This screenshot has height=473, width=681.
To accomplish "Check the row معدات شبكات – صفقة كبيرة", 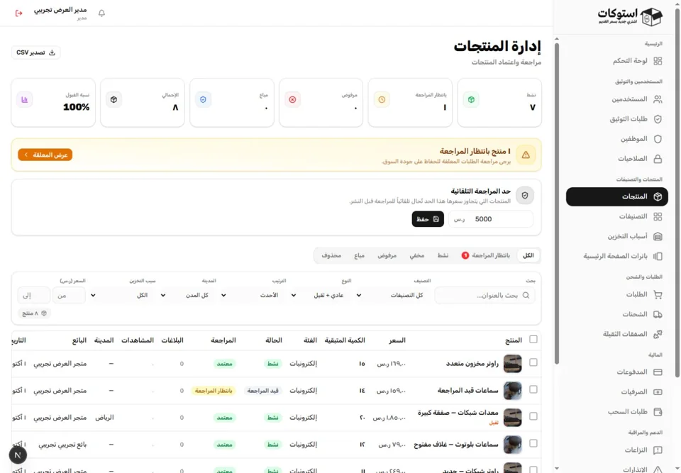I will point(533,416).
